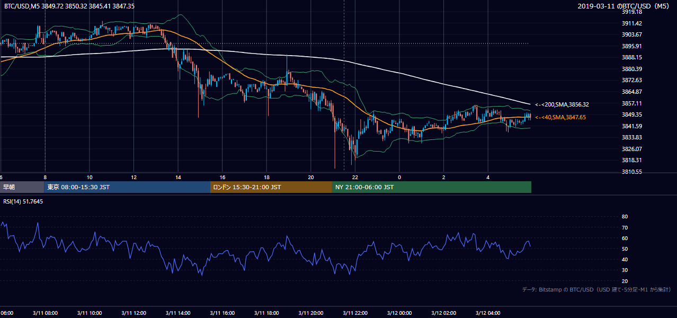Click price axis value 3872.63

click(632, 80)
